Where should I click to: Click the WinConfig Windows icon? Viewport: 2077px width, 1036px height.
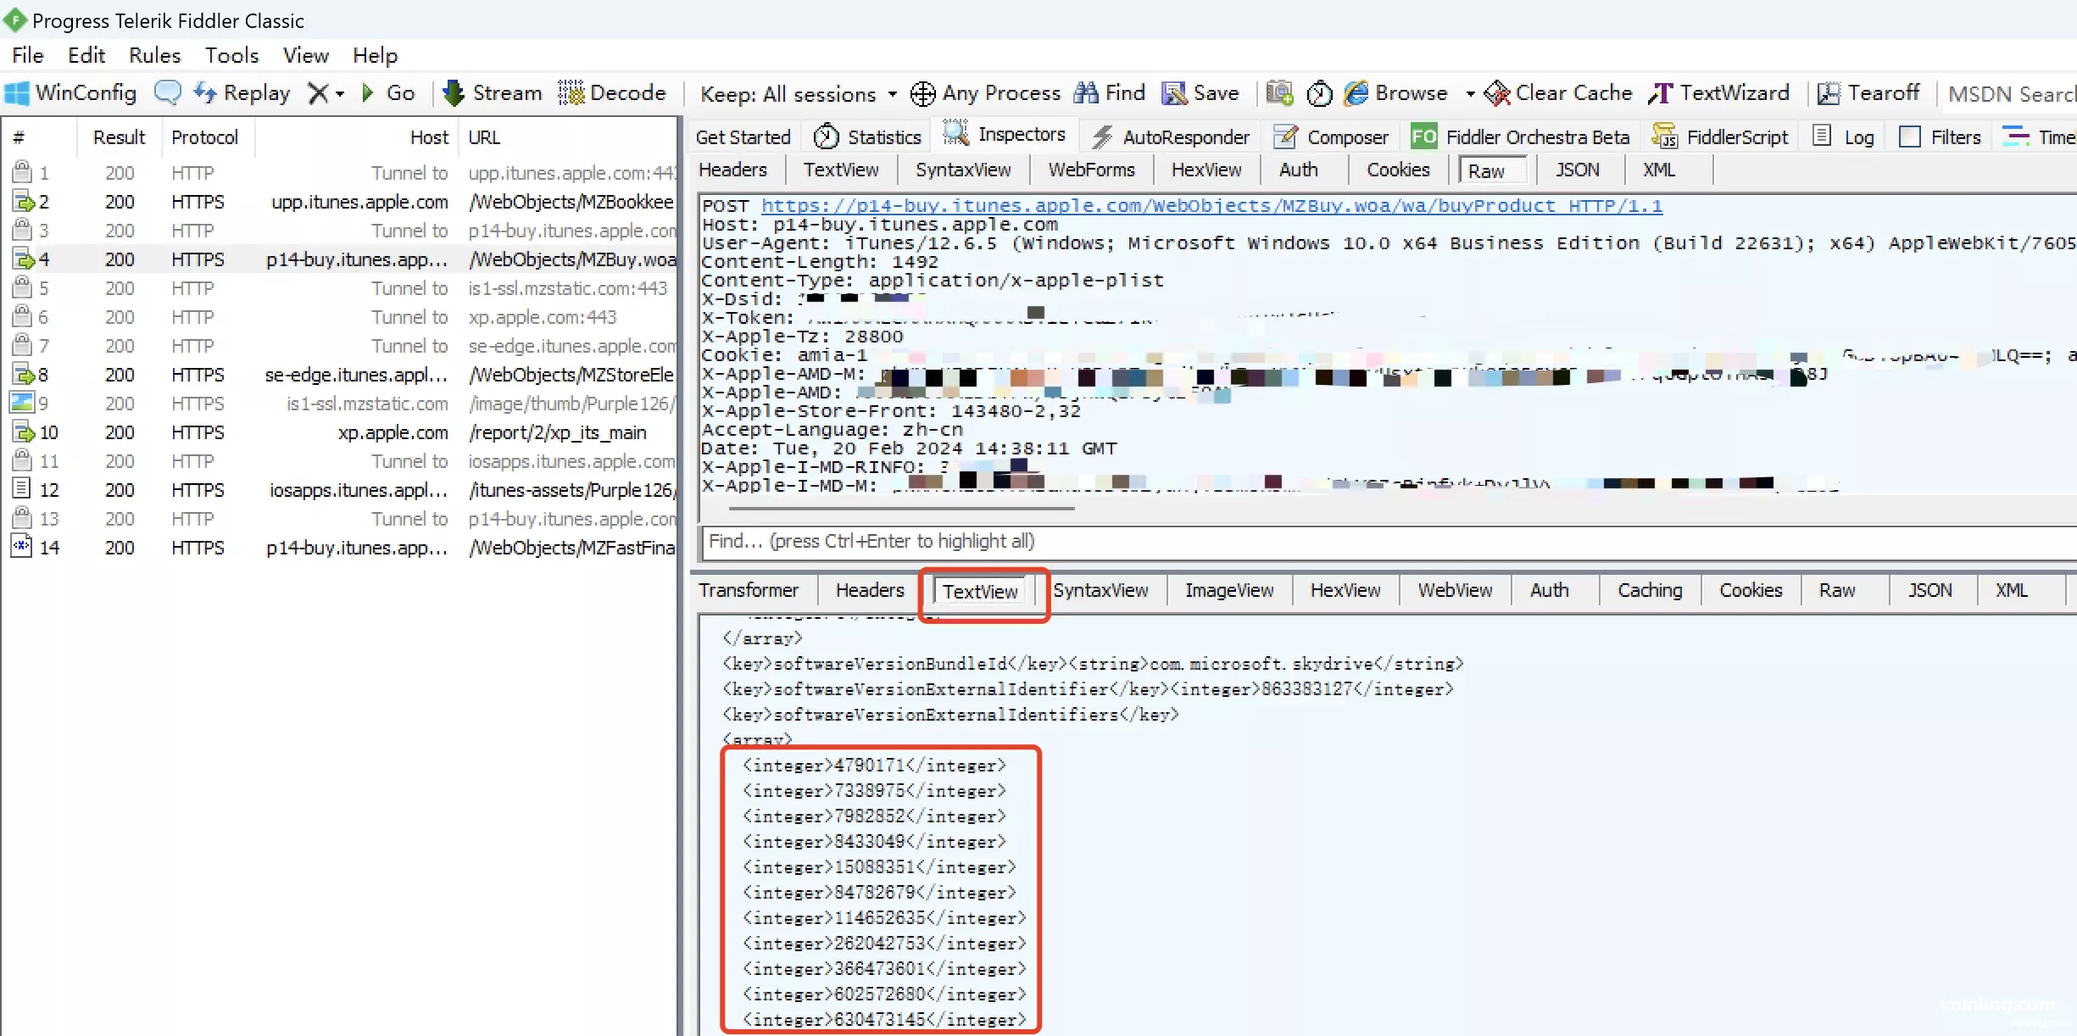tap(17, 92)
